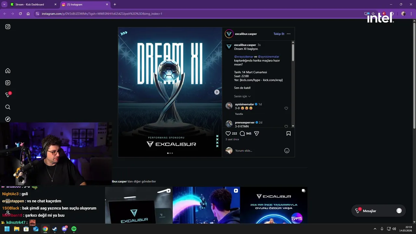Expand the 'Senin için' comment sort dropdown
The height and width of the screenshot is (234, 416).
242,96
